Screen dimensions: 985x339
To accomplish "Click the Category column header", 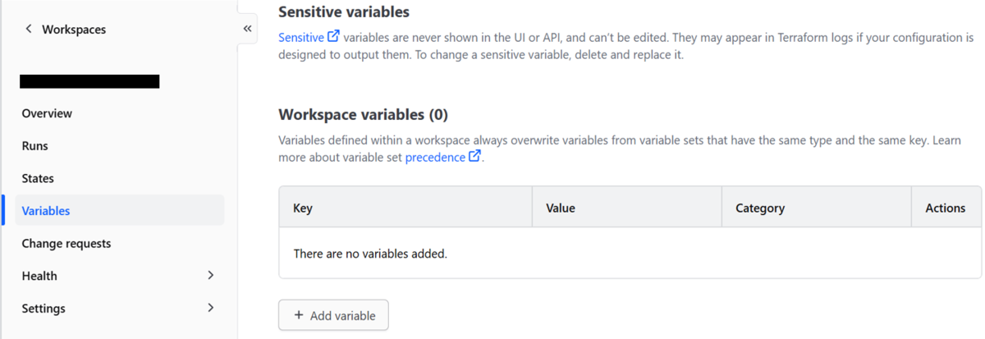I will click(x=760, y=208).
